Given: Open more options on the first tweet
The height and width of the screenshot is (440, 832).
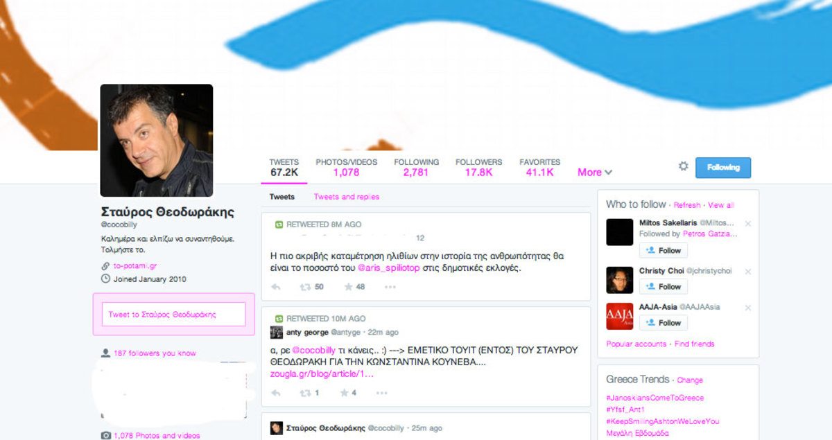Looking at the screenshot, I should point(390,287).
